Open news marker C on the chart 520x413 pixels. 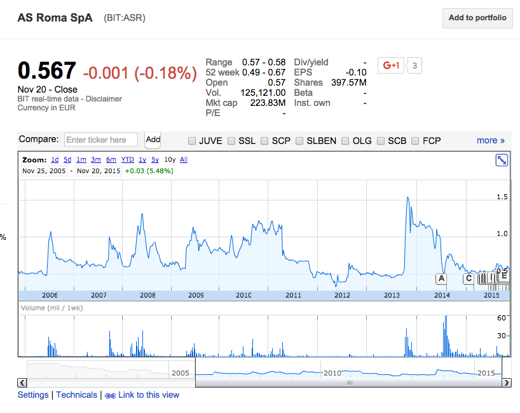(469, 279)
